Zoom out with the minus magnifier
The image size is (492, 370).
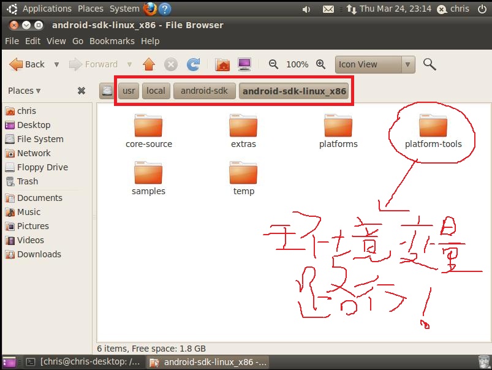click(274, 64)
